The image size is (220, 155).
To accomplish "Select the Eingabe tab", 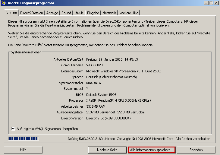I will (x=93, y=13).
